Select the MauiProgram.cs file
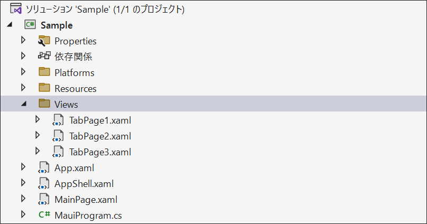Screen dimensions: 427x224 point(88,216)
